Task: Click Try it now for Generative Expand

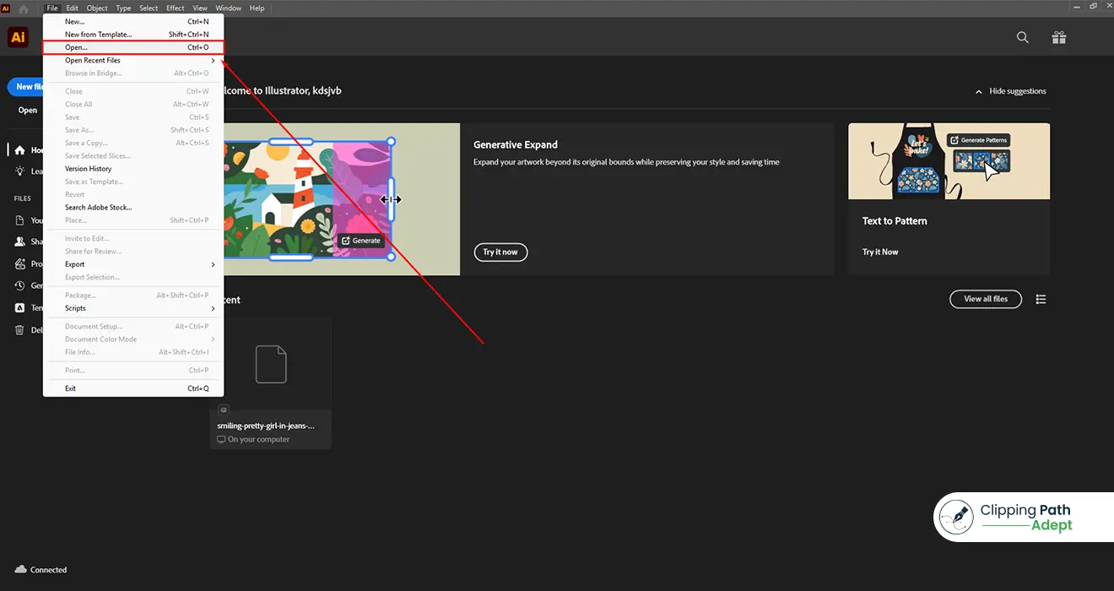Action: pyautogui.click(x=500, y=252)
